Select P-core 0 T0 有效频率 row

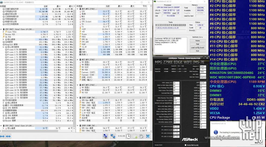(x=37, y=50)
